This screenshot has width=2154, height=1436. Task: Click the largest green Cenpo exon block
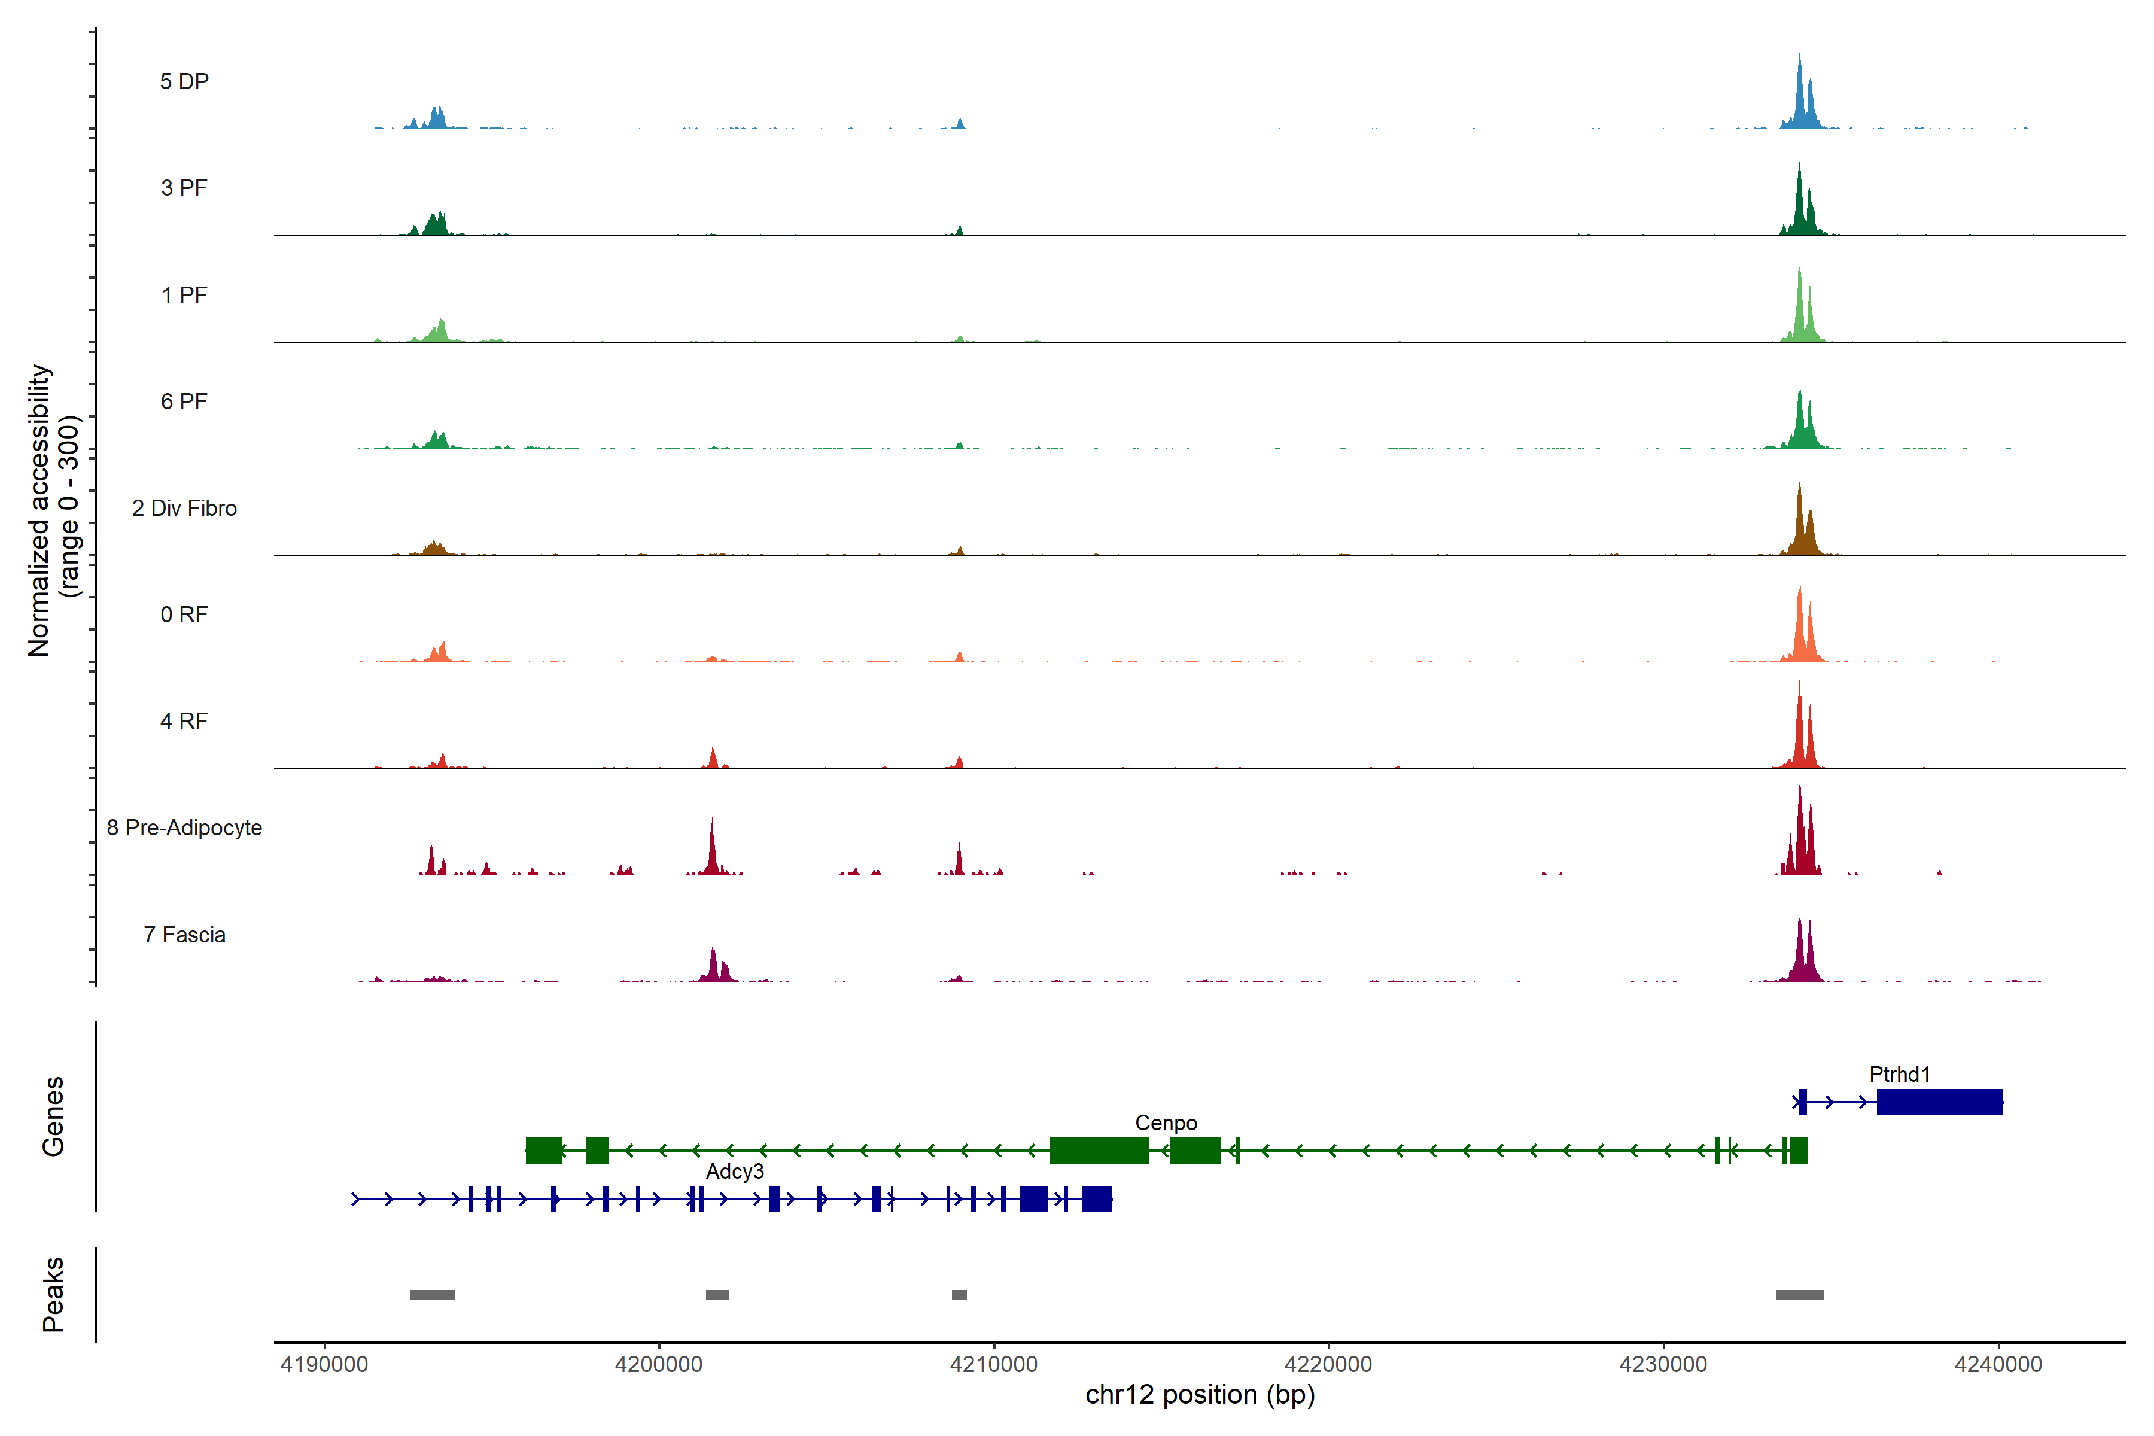coord(1099,1150)
